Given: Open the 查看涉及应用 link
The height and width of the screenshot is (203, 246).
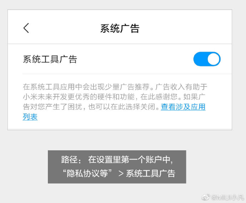Looking at the screenshot, I should pos(183,107).
